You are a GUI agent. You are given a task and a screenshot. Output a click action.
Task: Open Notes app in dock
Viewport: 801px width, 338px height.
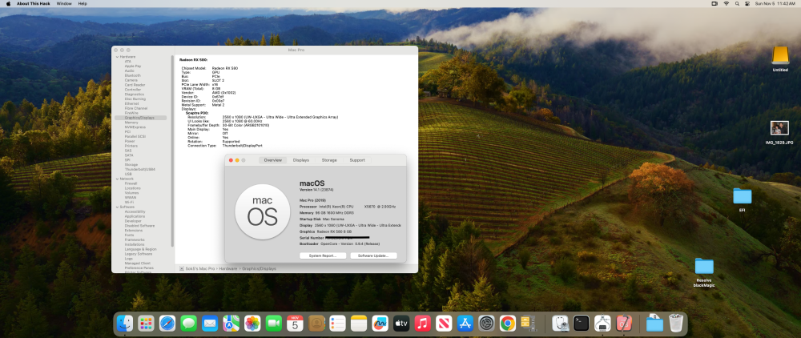pos(359,324)
